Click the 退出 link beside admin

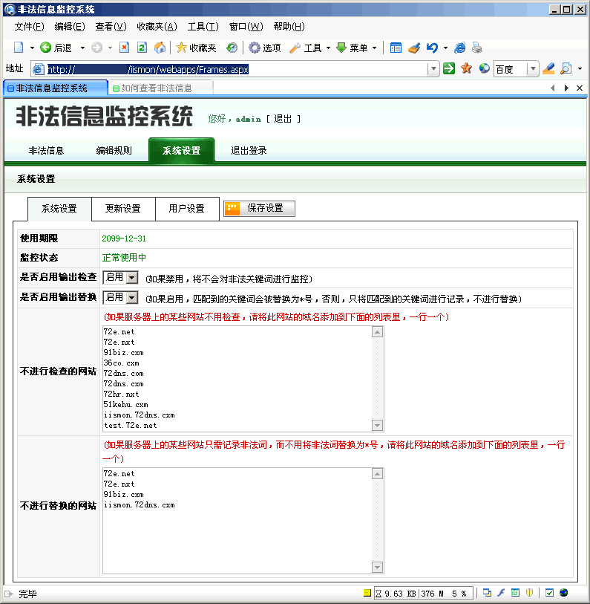(283, 119)
